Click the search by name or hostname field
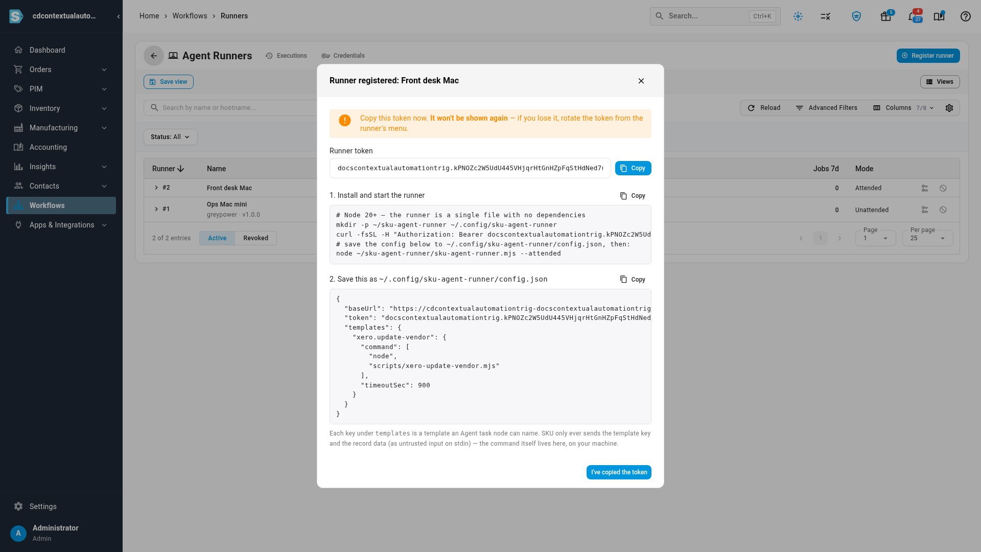Viewport: 981px width, 552px height. [235, 108]
